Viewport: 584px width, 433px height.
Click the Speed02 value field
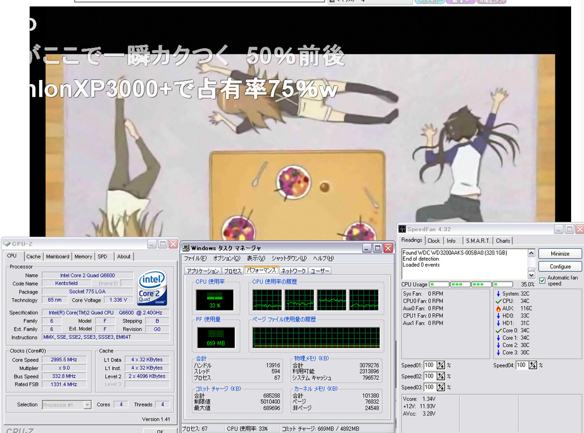point(429,376)
